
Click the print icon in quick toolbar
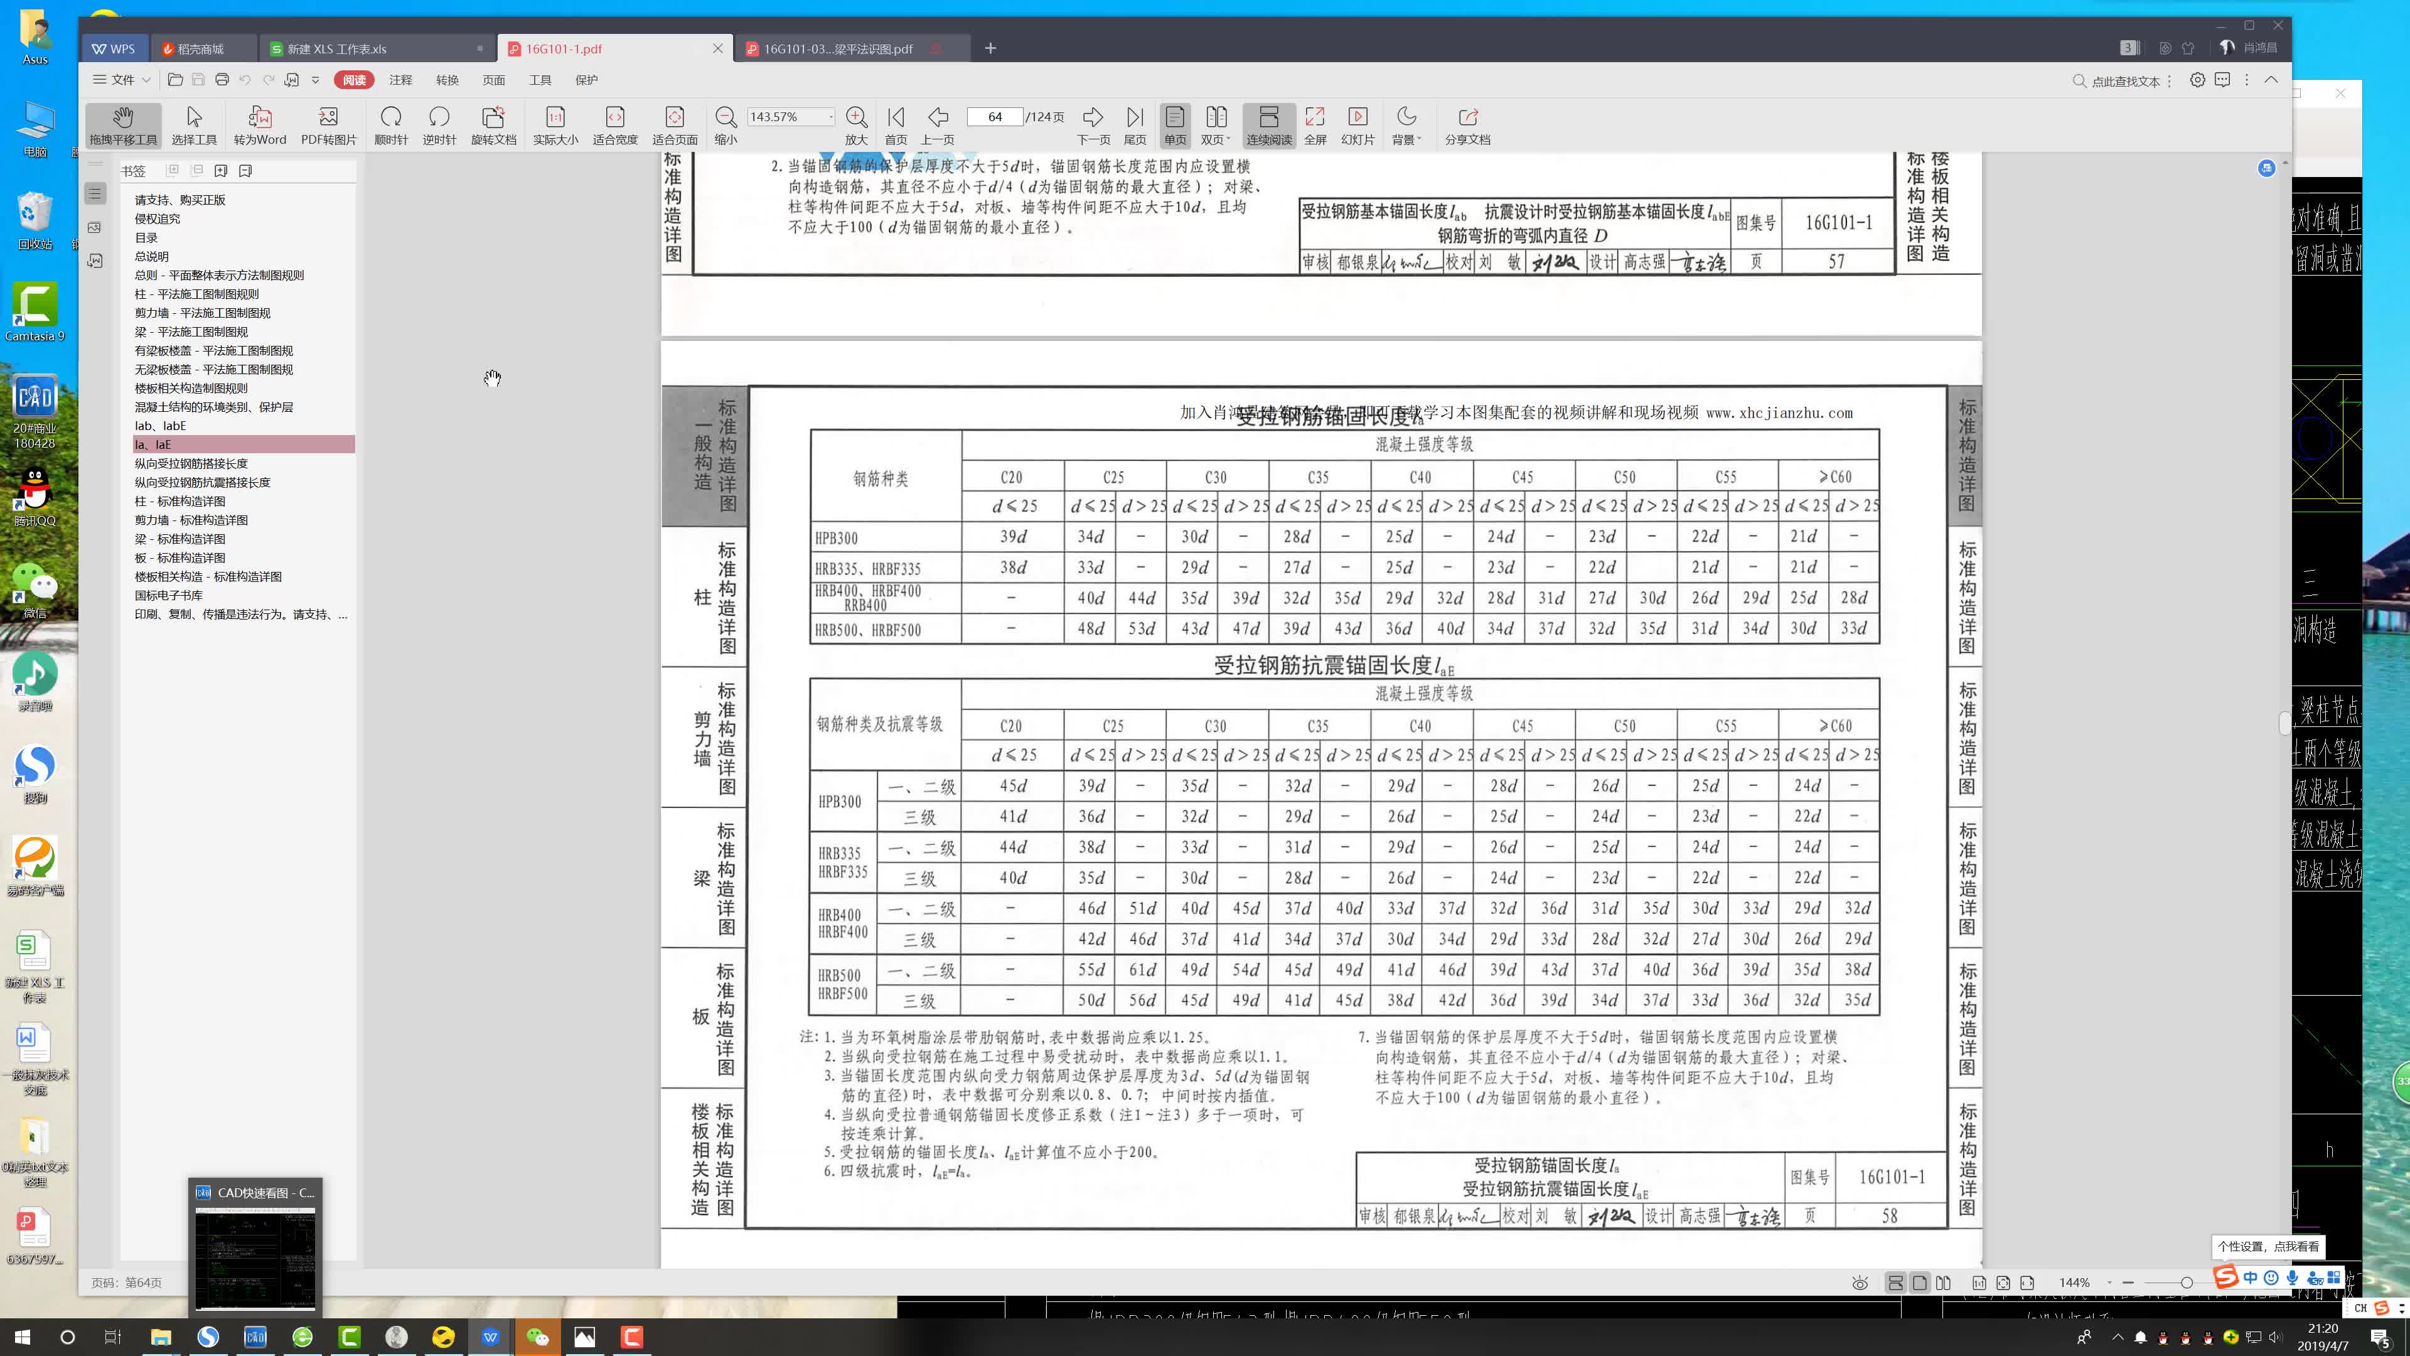pos(222,80)
